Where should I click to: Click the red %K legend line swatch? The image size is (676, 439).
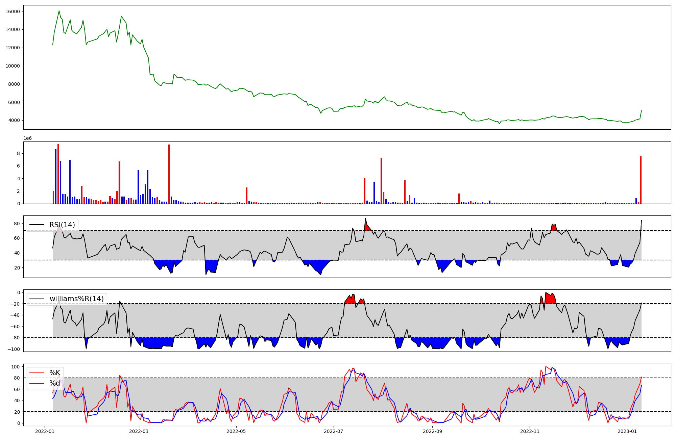tap(37, 373)
